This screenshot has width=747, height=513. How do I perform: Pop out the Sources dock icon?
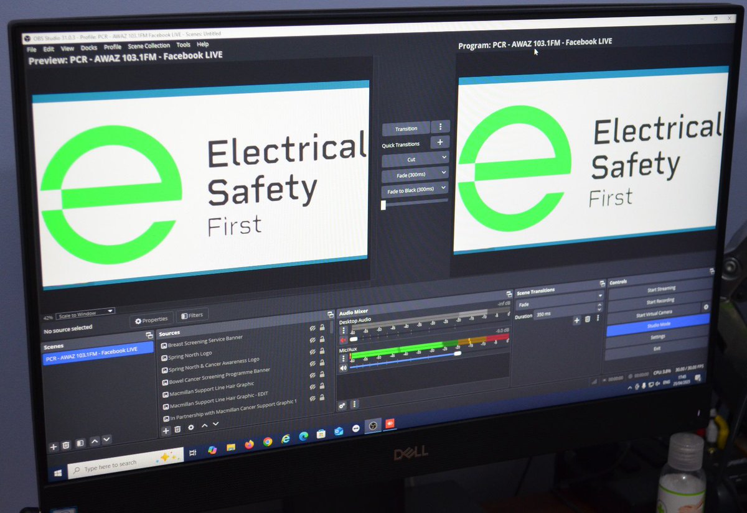pos(331,315)
